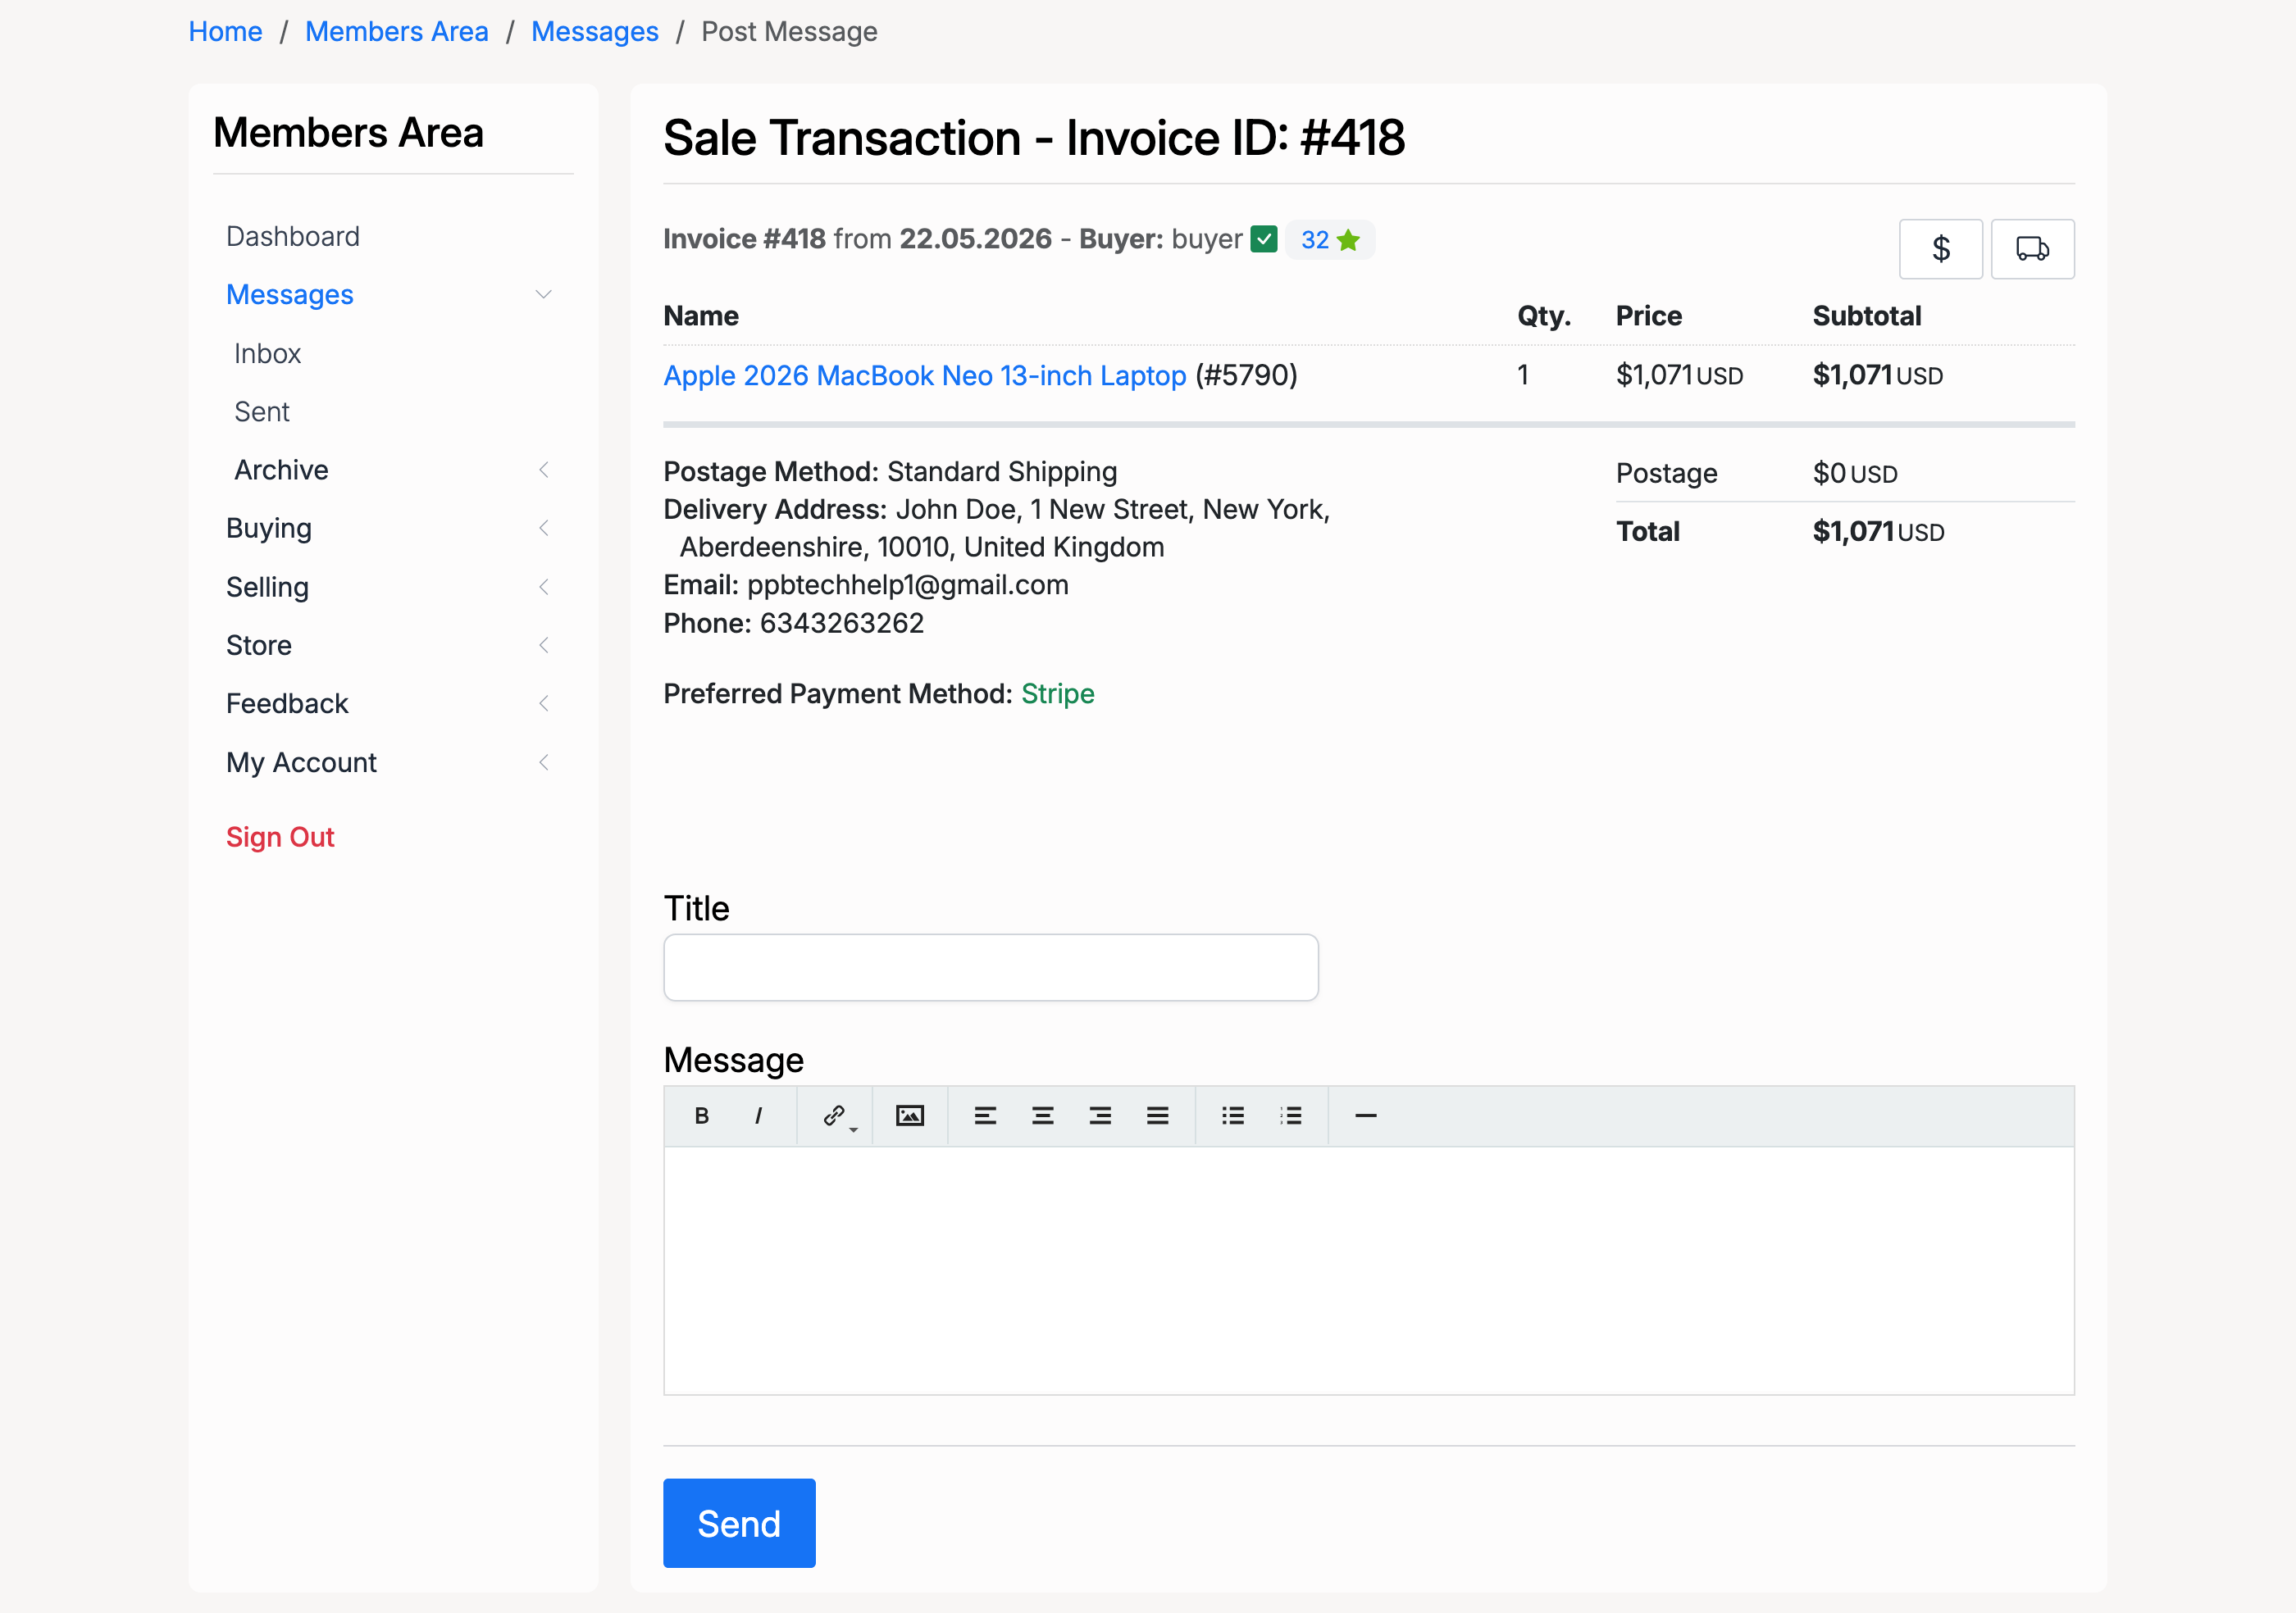Expand the Archive submenu chevron

click(544, 470)
